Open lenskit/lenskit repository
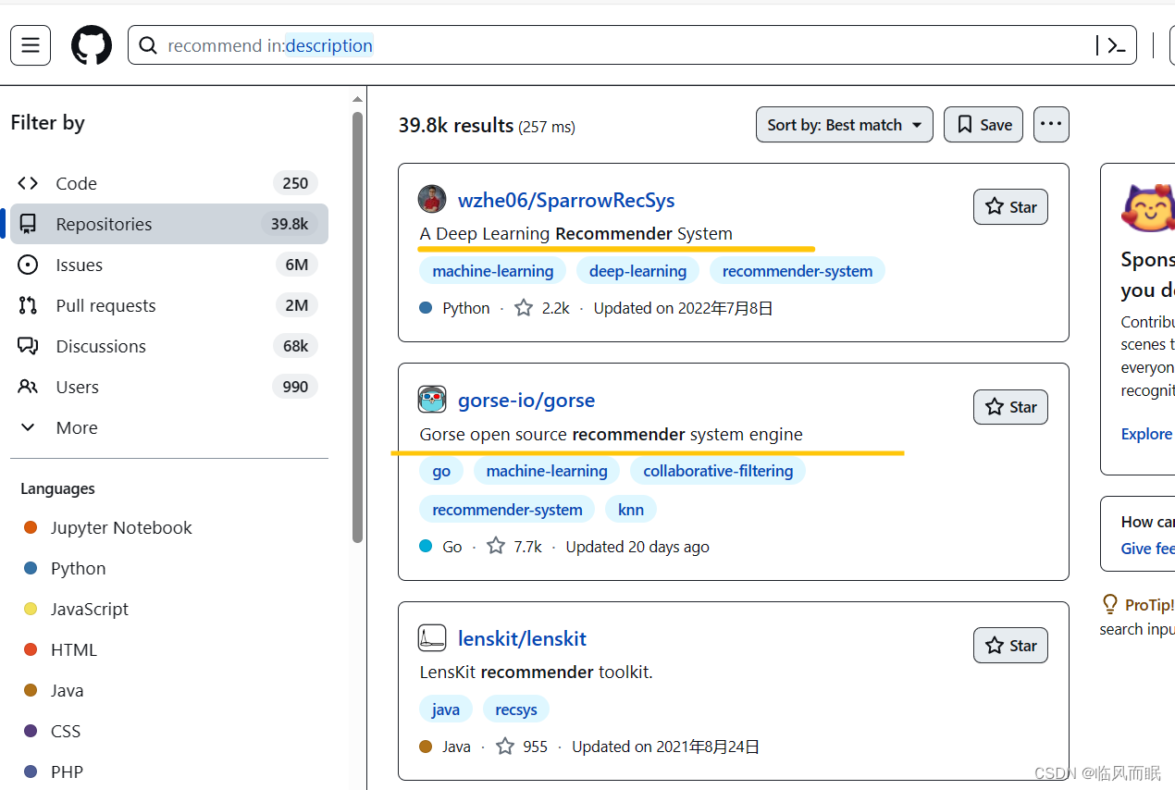 point(522,638)
